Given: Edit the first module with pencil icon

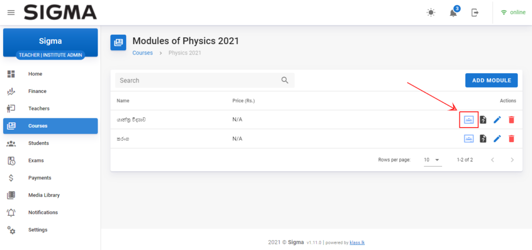Looking at the screenshot, I should tap(497, 120).
